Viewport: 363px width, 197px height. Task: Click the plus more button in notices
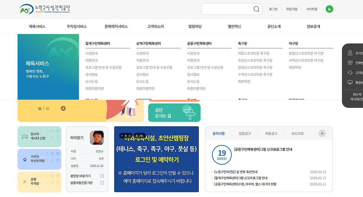322,133
